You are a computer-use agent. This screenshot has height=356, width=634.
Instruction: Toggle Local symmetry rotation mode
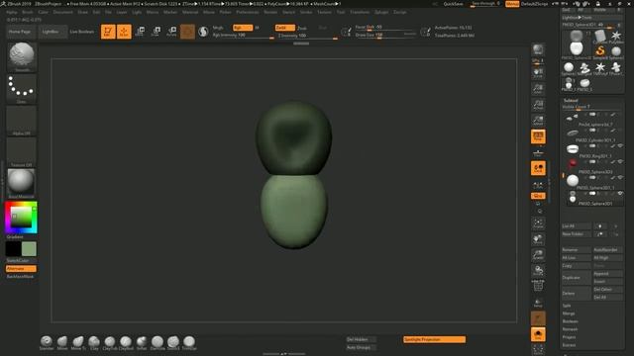pyautogui.click(x=538, y=168)
